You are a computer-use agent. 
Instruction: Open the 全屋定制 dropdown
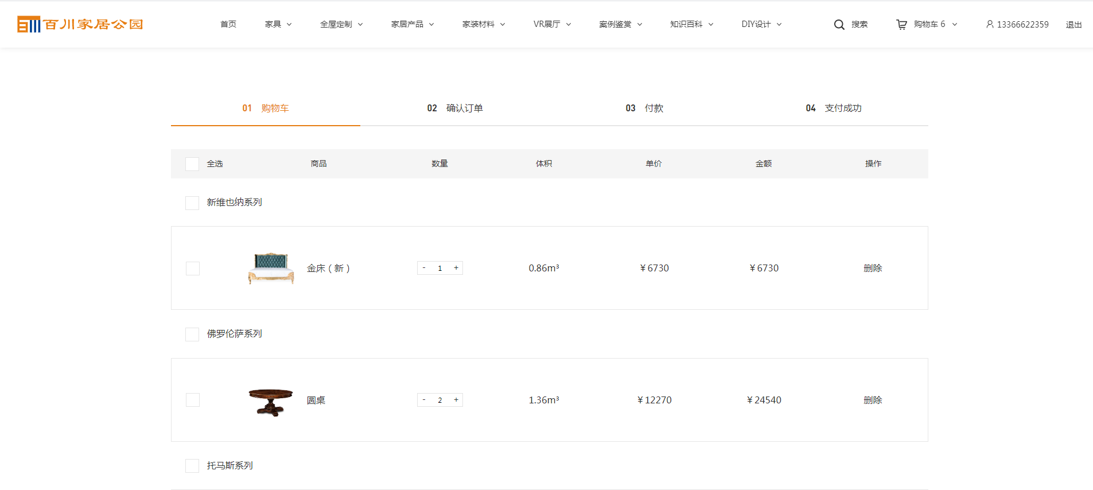(x=341, y=24)
